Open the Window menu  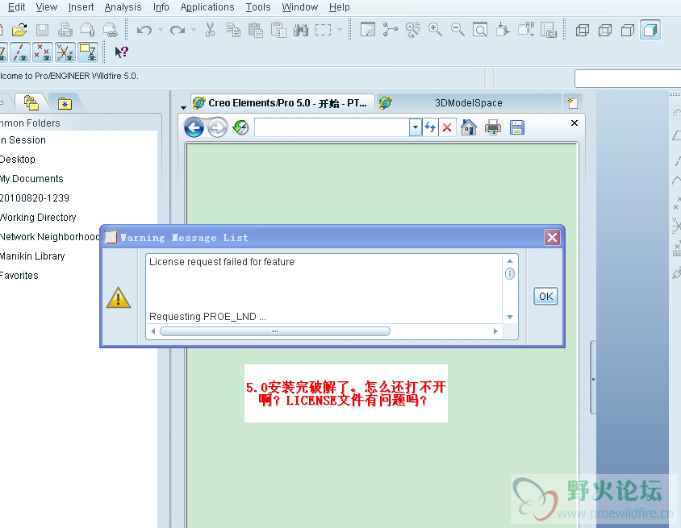299,7
